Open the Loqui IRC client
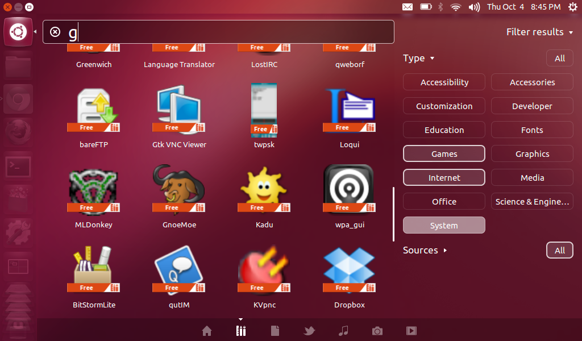 [x=349, y=111]
